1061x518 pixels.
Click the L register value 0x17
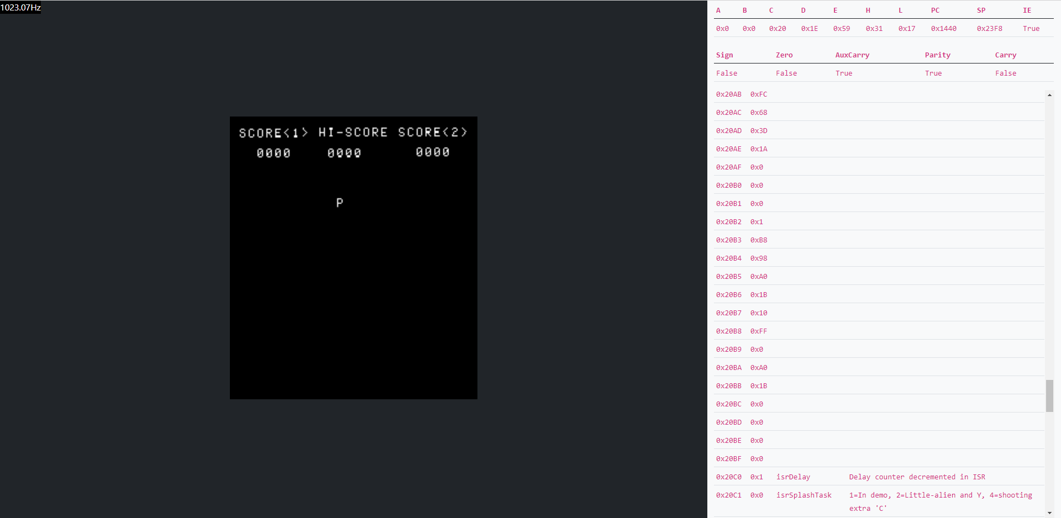coord(907,29)
